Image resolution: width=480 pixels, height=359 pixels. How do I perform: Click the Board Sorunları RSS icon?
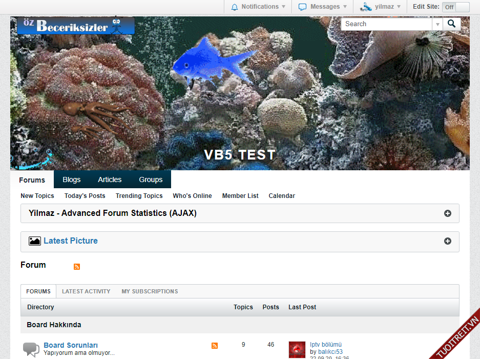point(215,346)
